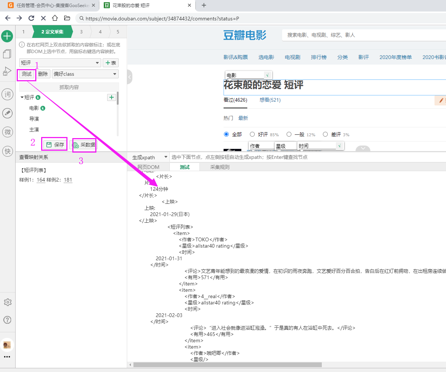
Task: Select the 好评 radio button
Action: point(252,134)
